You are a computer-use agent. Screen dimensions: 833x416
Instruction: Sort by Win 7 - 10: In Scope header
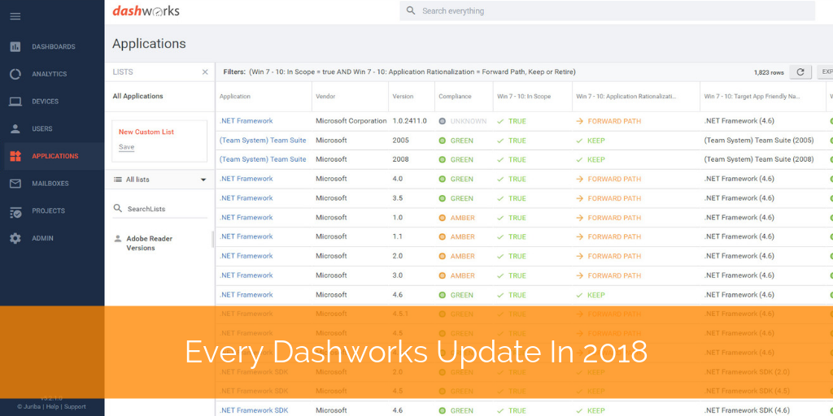point(524,97)
